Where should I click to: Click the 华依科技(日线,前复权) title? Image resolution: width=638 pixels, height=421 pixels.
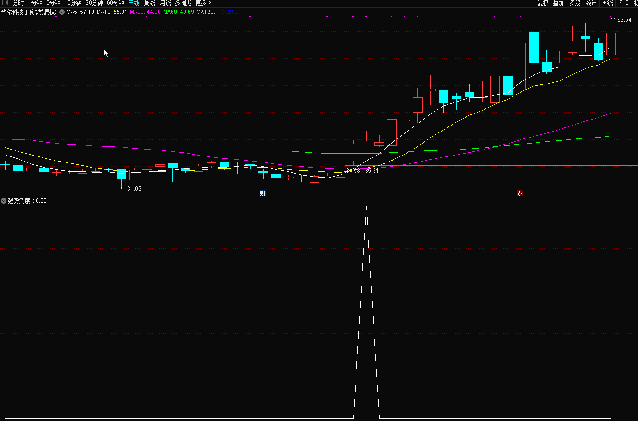coord(29,12)
